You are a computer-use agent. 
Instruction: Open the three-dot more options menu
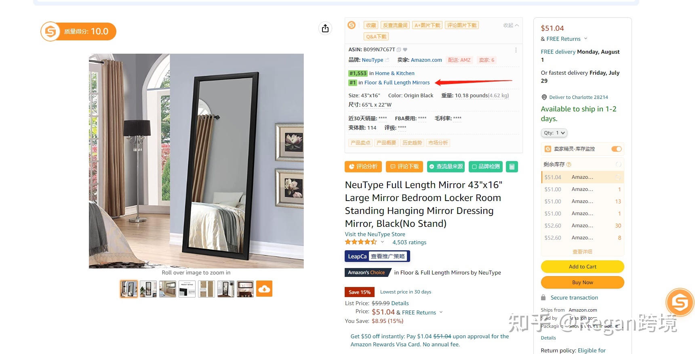click(x=516, y=50)
